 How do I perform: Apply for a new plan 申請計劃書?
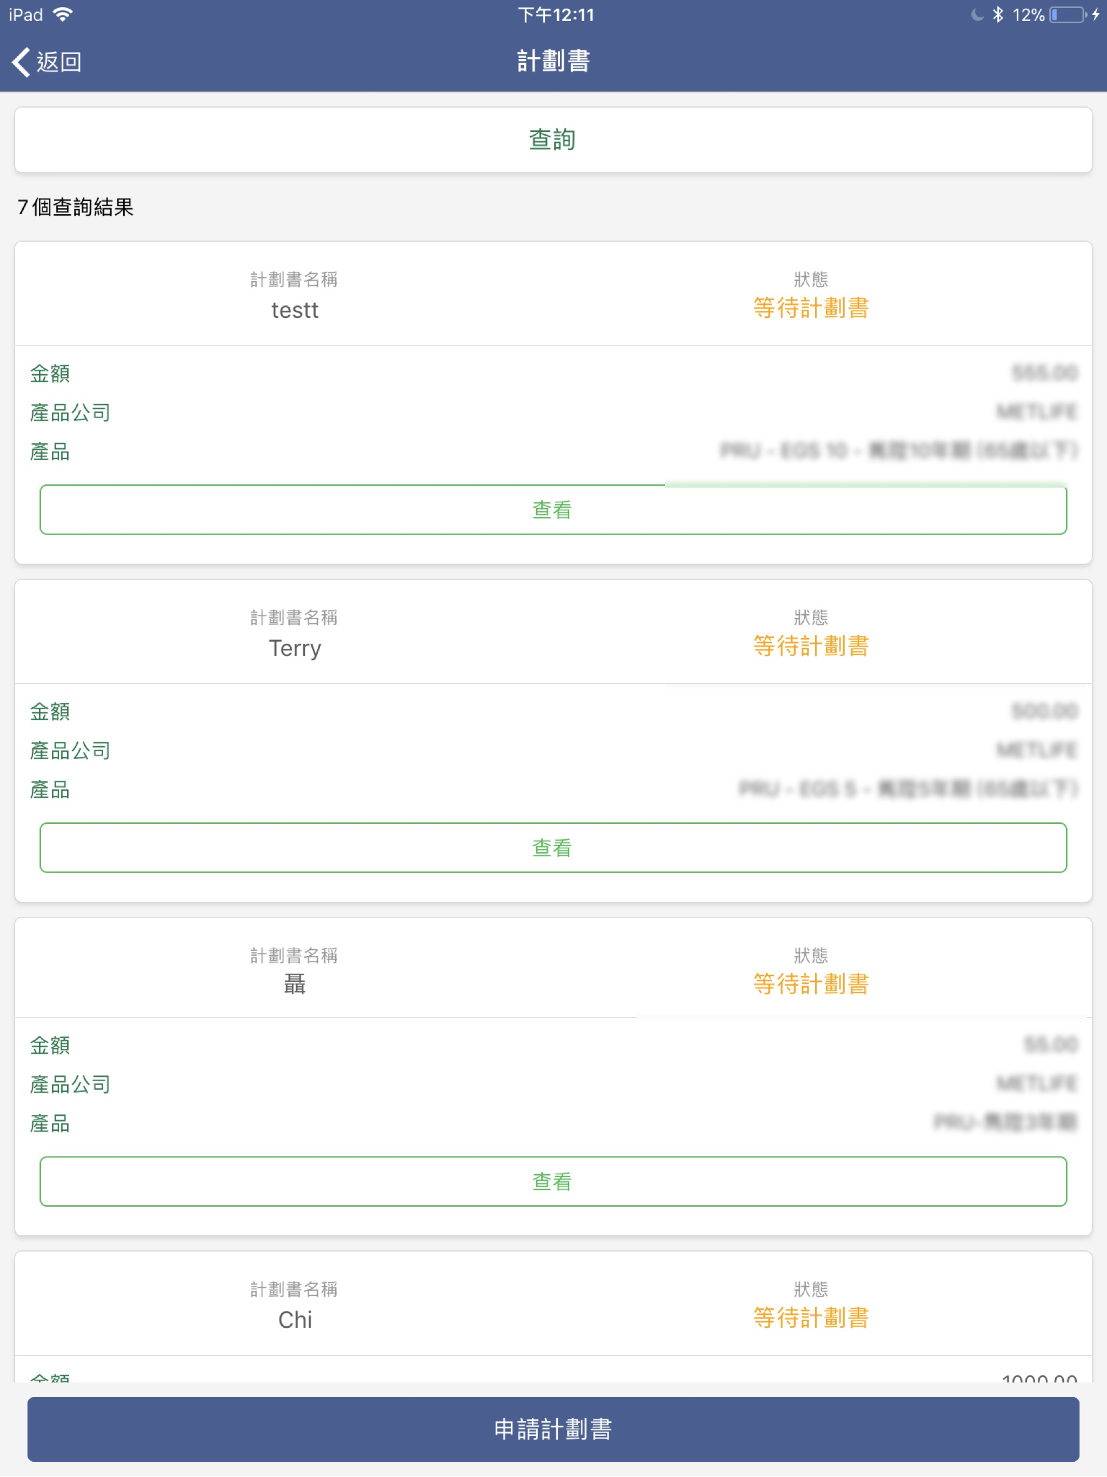tap(553, 1429)
